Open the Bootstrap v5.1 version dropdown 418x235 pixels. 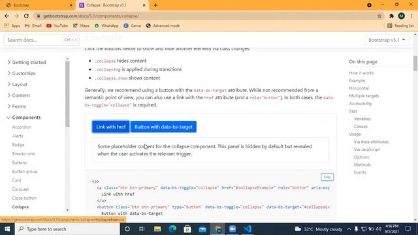pos(387,40)
